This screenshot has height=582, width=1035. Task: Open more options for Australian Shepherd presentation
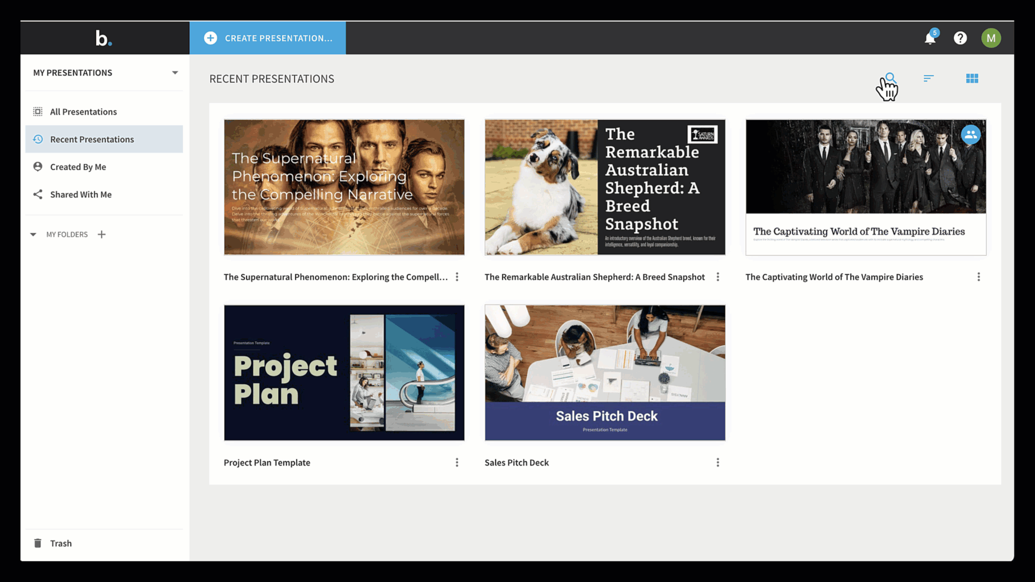717,277
